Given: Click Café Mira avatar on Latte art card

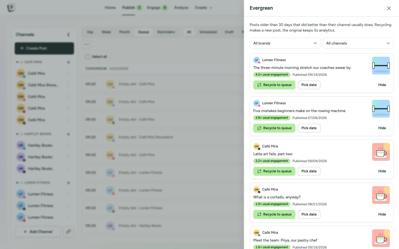Looking at the screenshot, I should pyautogui.click(x=257, y=146).
